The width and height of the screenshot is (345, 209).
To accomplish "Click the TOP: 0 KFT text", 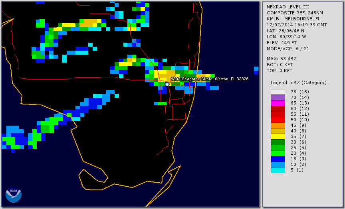I will pos(280,71).
